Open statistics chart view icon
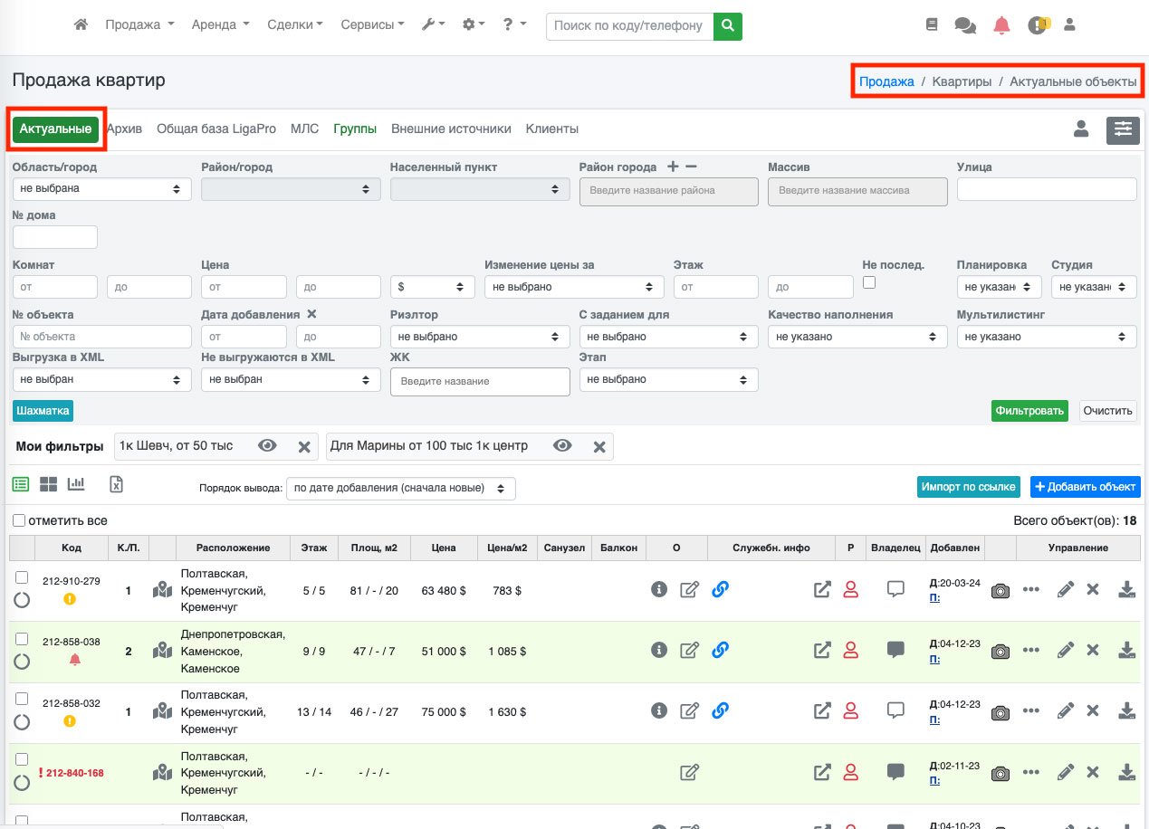Viewport: 1149px width, 829px height. point(76,485)
